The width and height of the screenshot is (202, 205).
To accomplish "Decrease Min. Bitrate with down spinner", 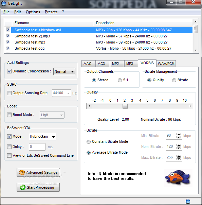I will point(179,137).
